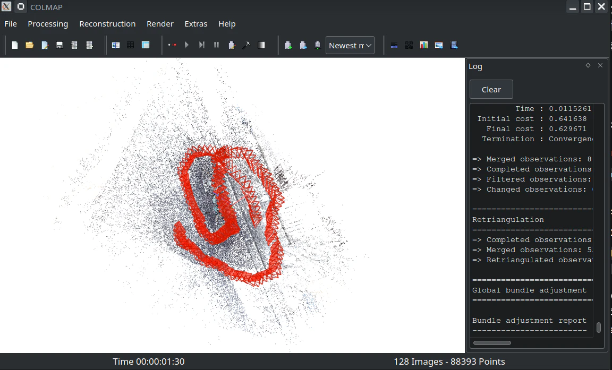Viewport: 612px width, 370px height.
Task: Minimize the COLMAP window
Action: coord(573,6)
